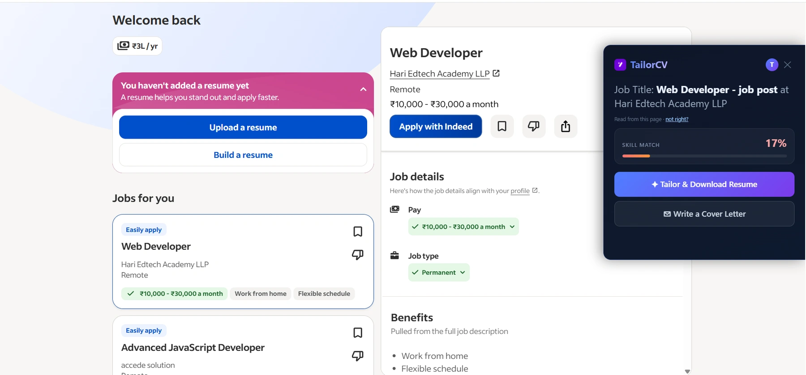The height and width of the screenshot is (375, 806).
Task: Click the Flexible schedule tag
Action: (x=324, y=294)
